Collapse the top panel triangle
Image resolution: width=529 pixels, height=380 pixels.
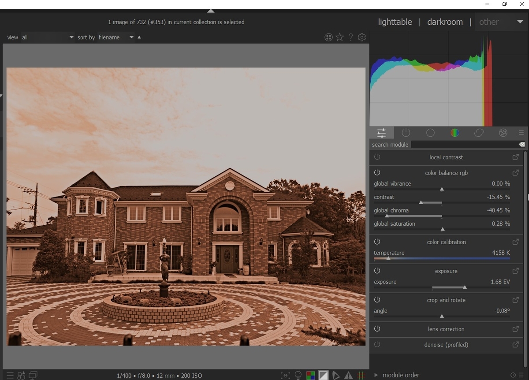point(211,11)
